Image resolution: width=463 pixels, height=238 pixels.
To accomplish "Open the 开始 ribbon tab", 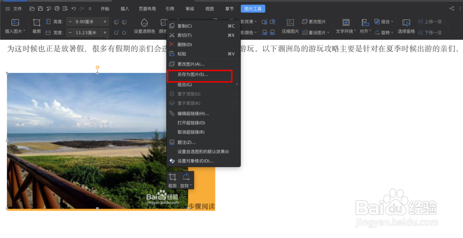I will pos(105,9).
